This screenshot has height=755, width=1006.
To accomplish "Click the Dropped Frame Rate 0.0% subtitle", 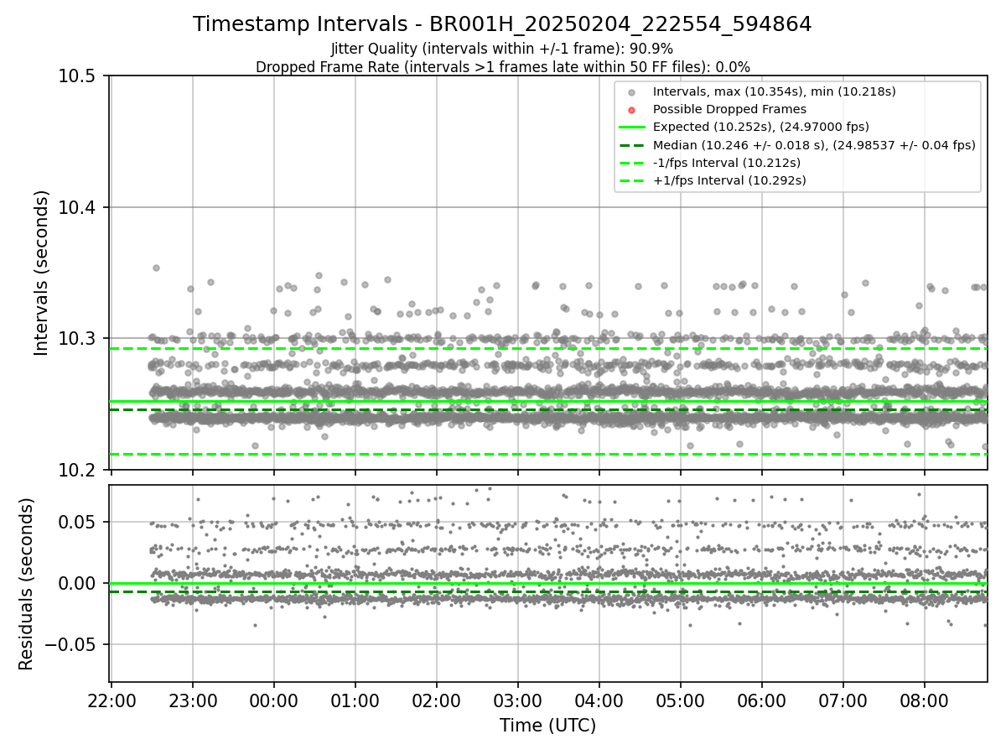I will click(x=503, y=66).
